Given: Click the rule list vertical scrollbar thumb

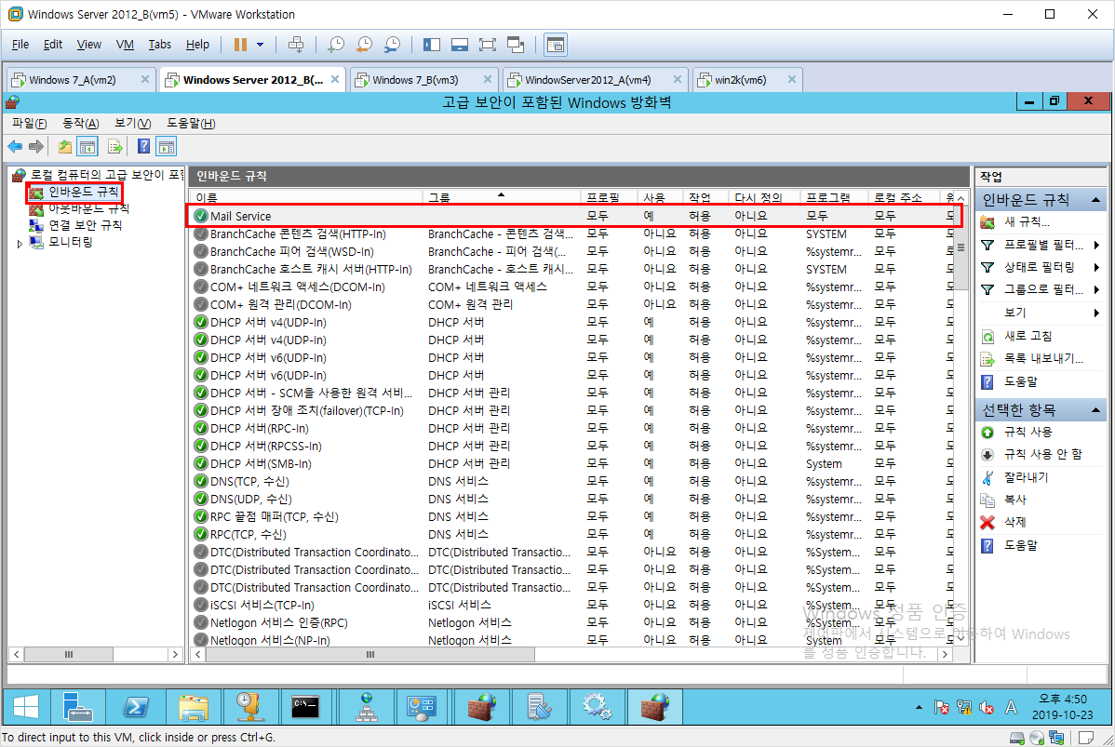Looking at the screenshot, I should 961,247.
